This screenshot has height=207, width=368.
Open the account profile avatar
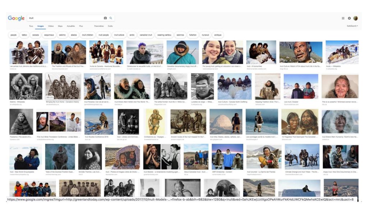355,18
